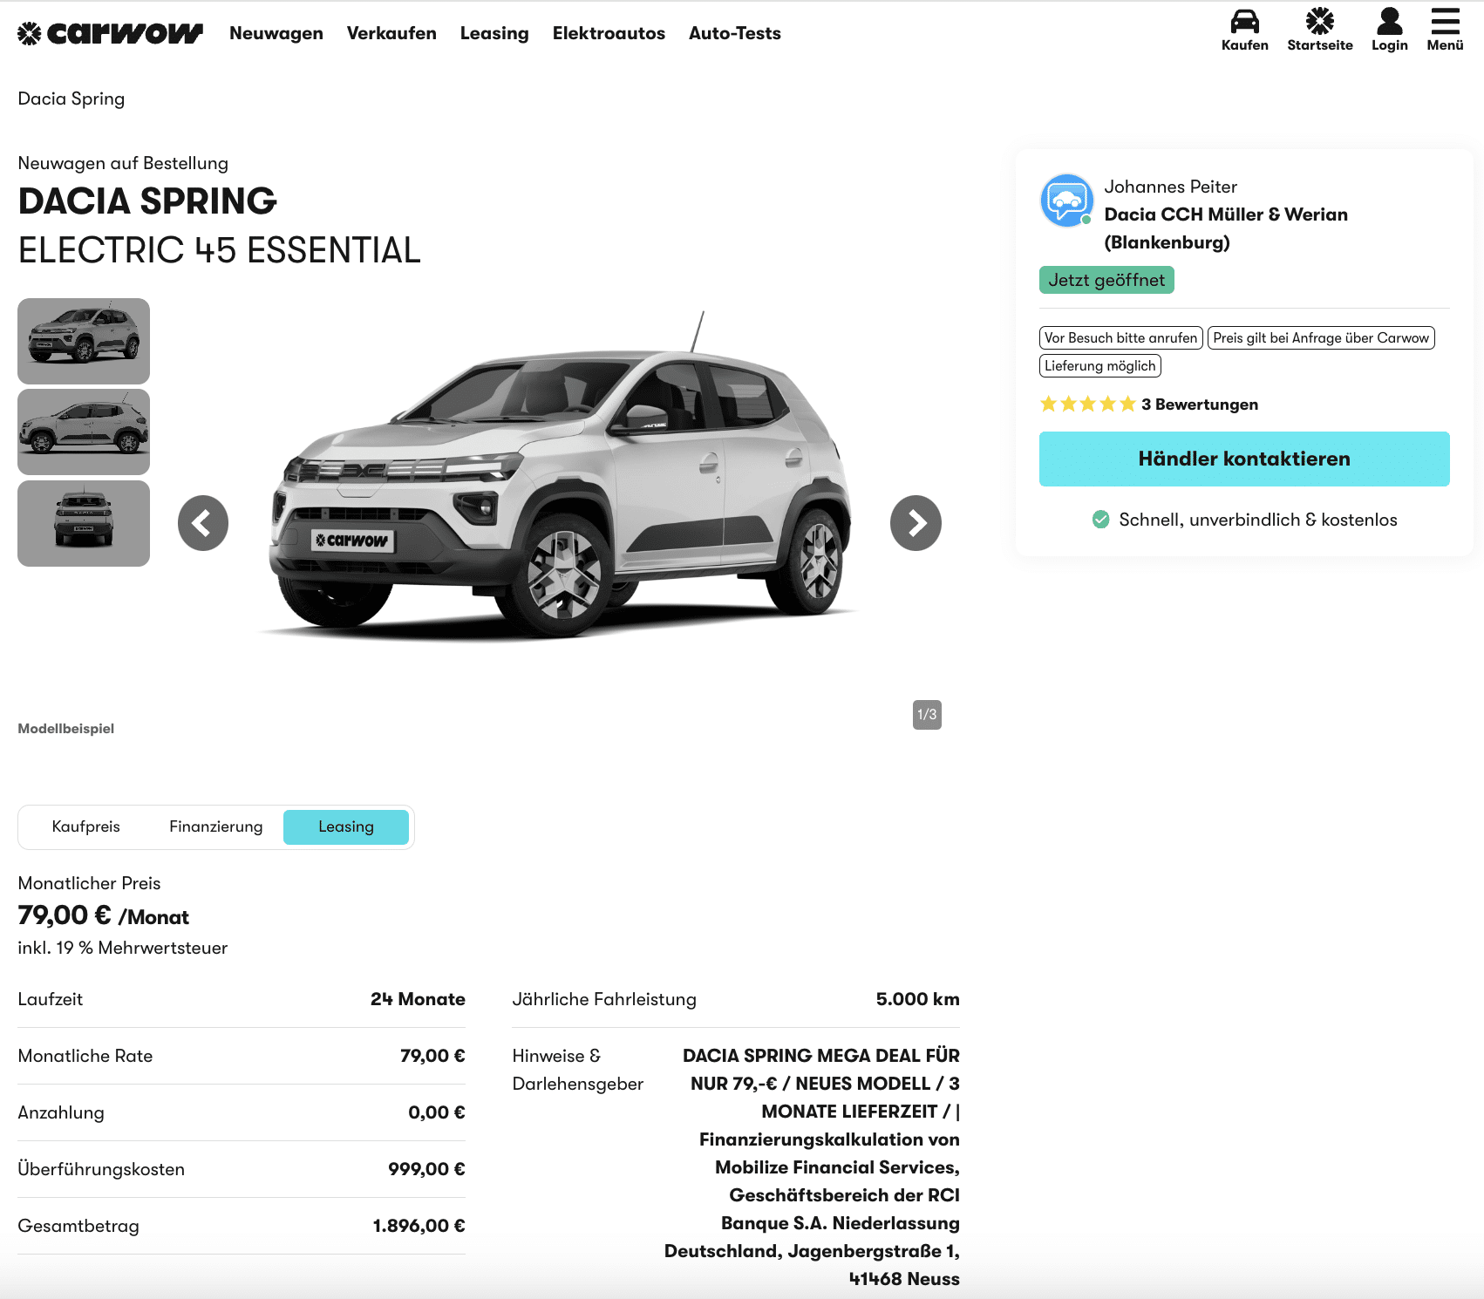Click the Vor Besuch bitte anrufen tag

(x=1121, y=337)
